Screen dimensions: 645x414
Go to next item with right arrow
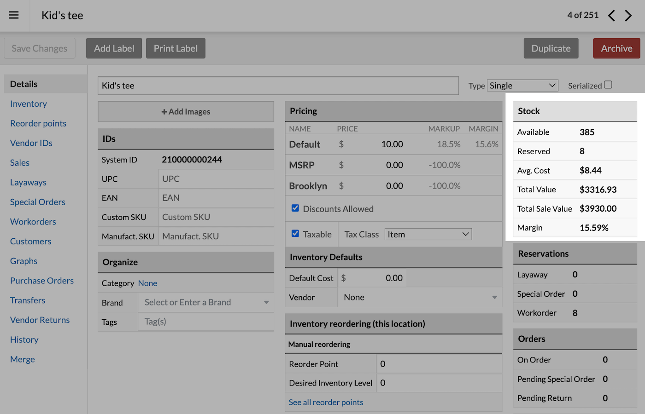pos(628,16)
